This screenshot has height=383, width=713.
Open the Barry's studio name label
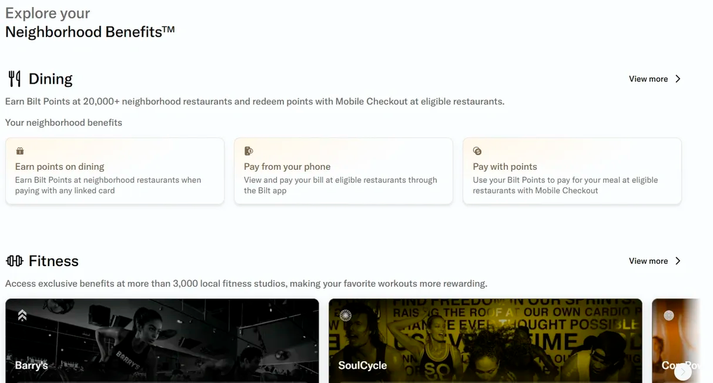31,365
